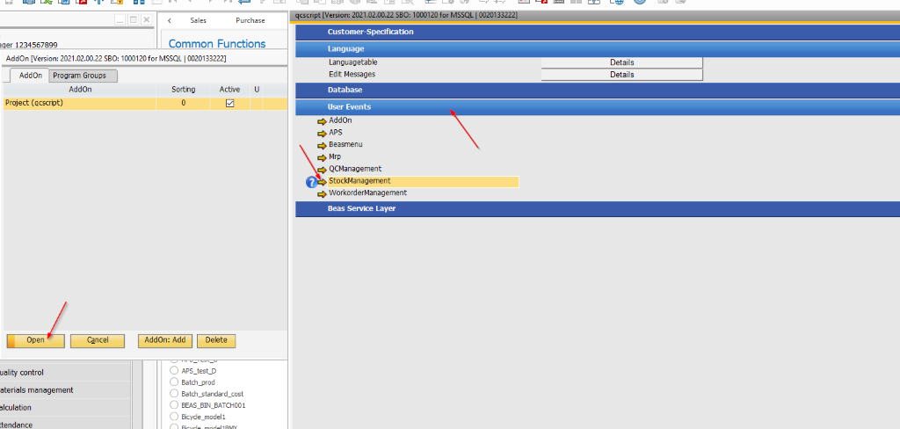The width and height of the screenshot is (900, 429).
Task: Open the Purchase tab
Action: [250, 20]
